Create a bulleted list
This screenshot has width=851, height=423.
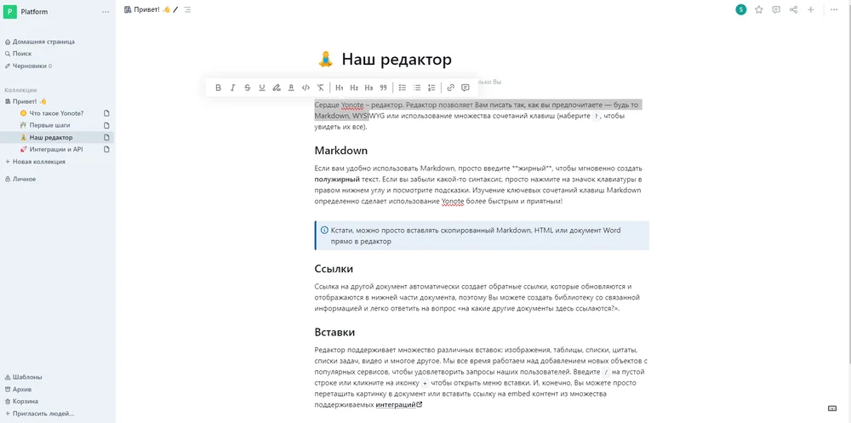[x=417, y=88]
